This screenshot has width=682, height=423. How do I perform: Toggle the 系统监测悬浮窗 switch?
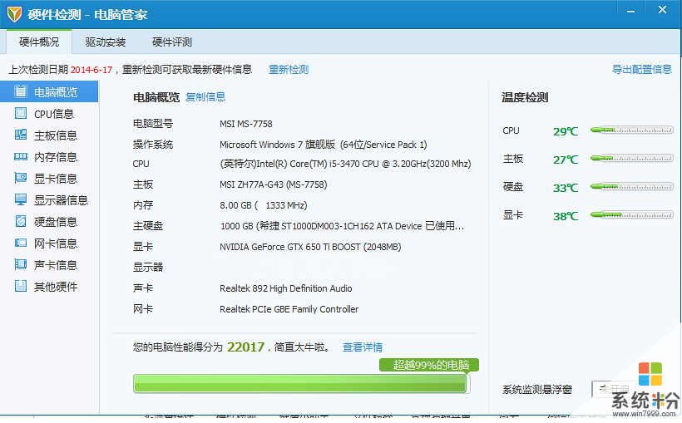[613, 389]
